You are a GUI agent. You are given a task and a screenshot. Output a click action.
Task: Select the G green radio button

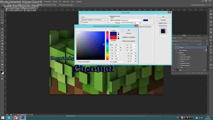111,56
